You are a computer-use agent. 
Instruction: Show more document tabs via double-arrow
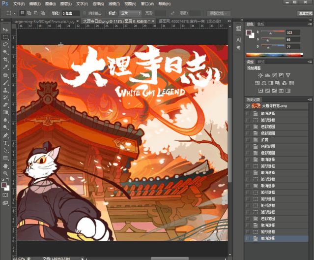[x=229, y=21]
